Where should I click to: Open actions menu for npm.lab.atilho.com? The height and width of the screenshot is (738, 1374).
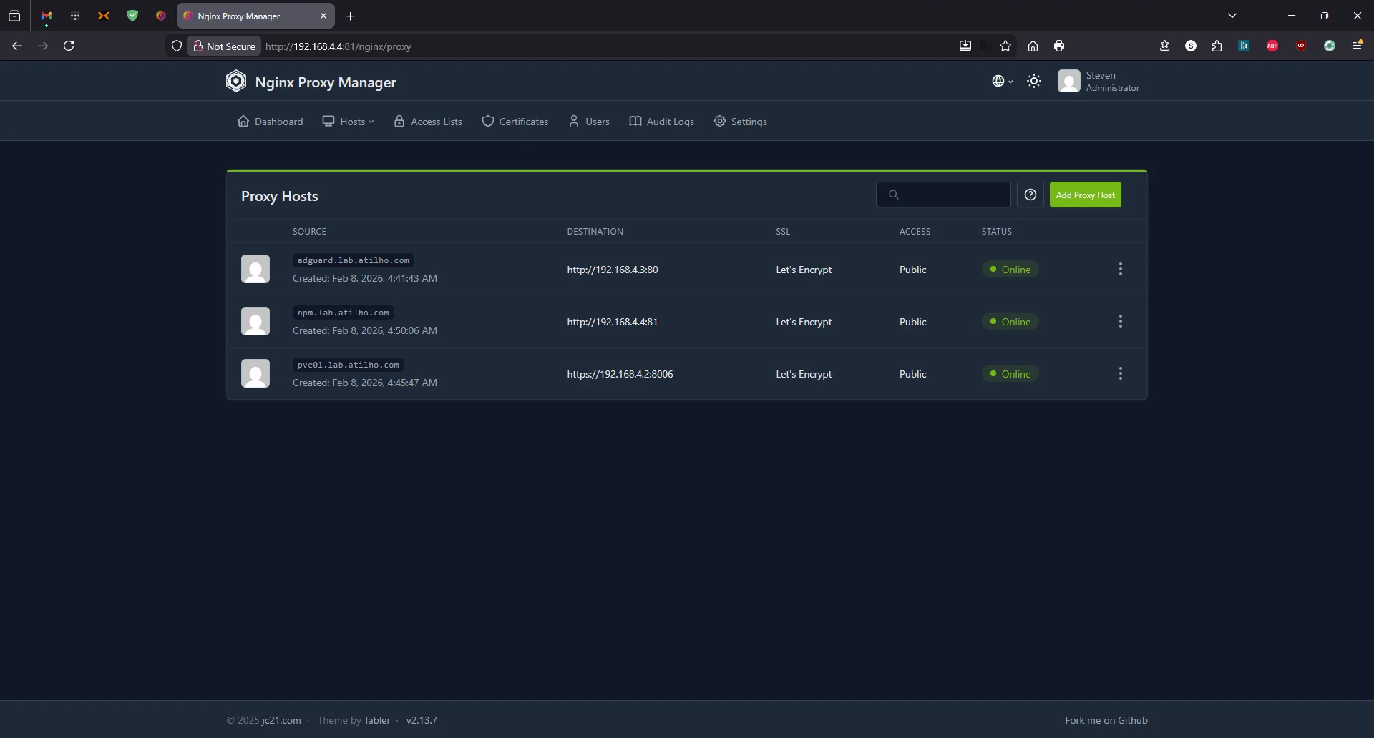point(1120,322)
